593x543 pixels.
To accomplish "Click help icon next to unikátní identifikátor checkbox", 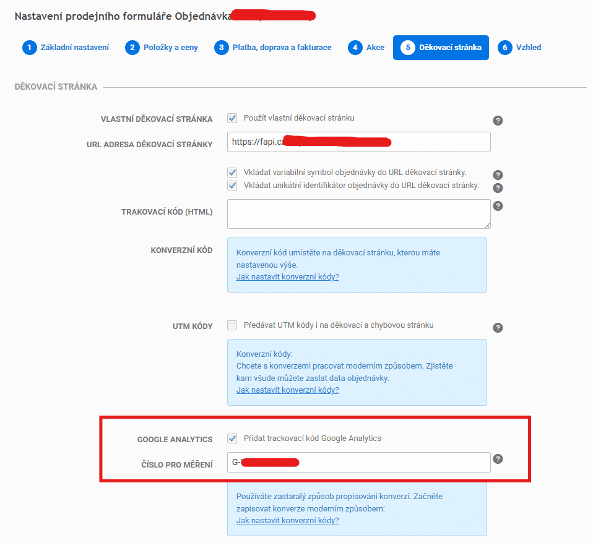I will click(x=498, y=188).
